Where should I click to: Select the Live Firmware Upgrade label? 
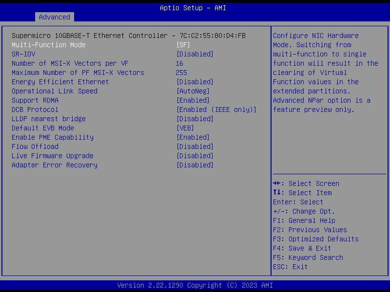[53, 156]
